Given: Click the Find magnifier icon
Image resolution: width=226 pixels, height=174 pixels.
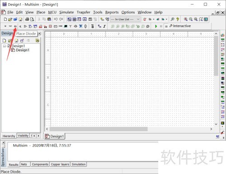Looking at the screenshot, I should 173,19.
